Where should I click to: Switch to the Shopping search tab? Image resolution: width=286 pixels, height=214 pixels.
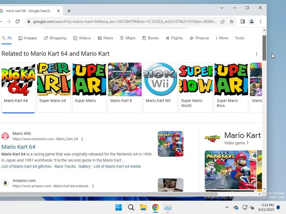tap(55, 38)
